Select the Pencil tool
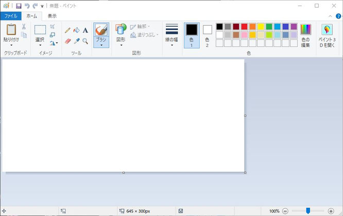The height and width of the screenshot is (216, 343). click(68, 30)
